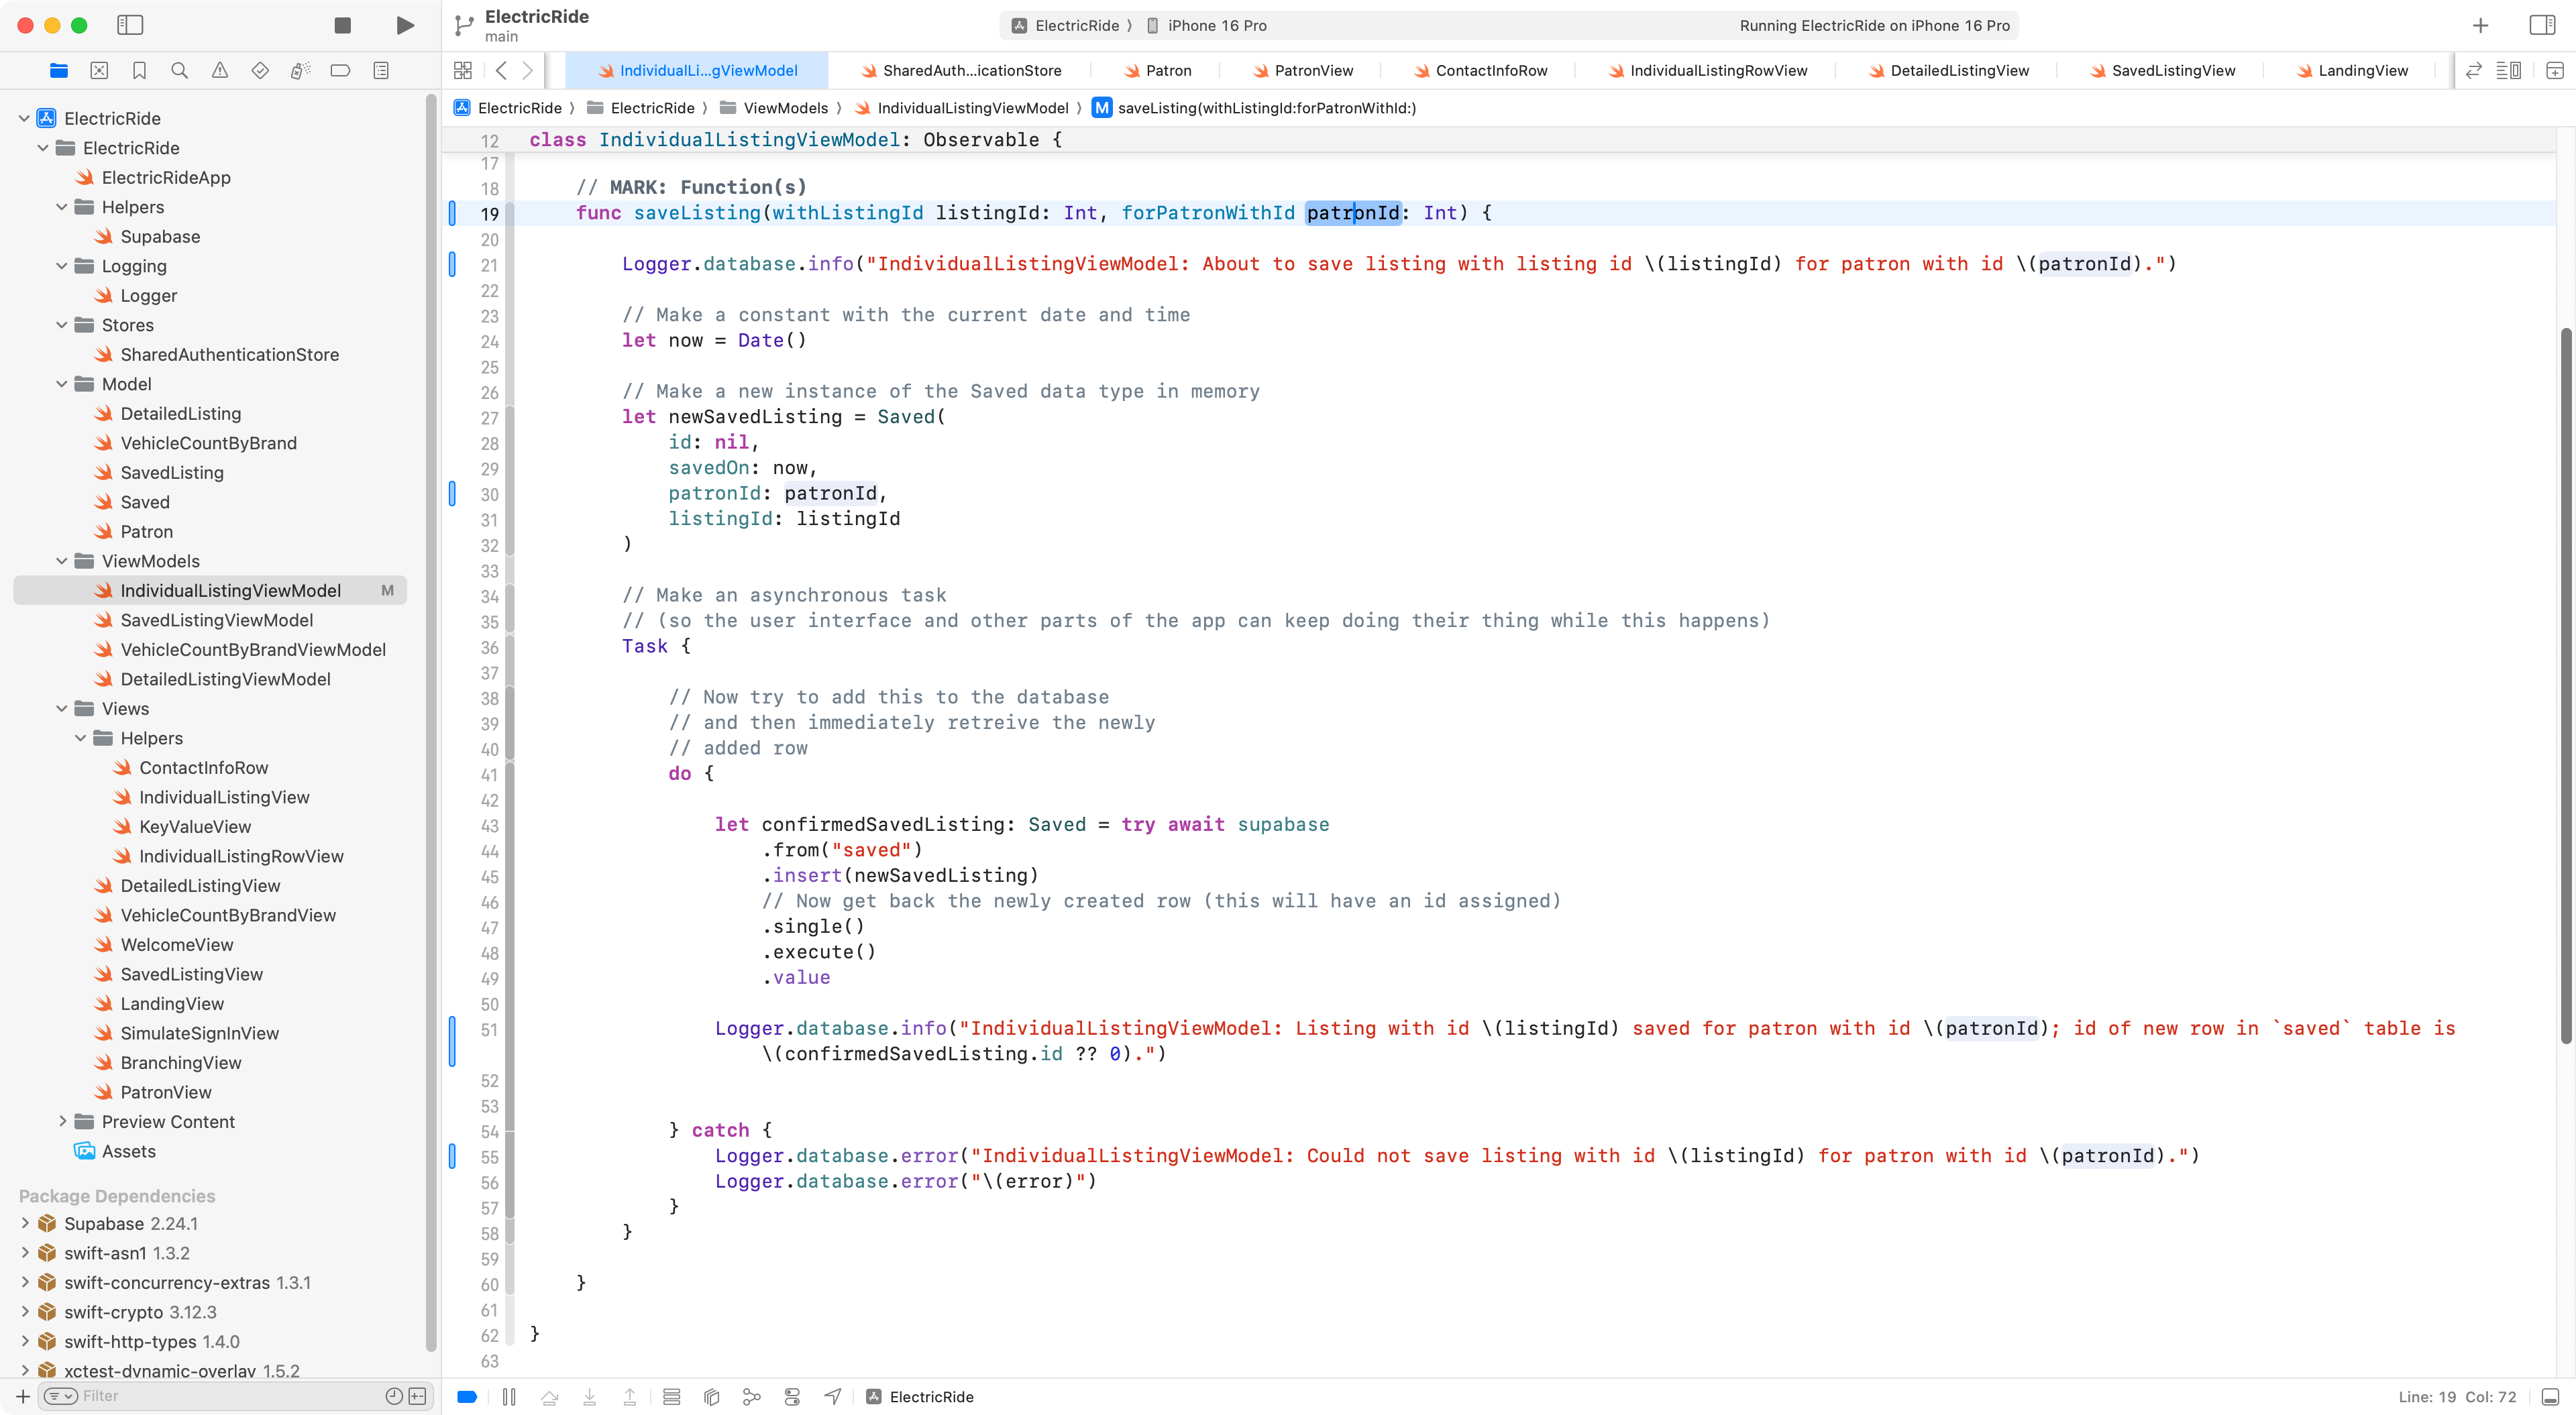Click the iPhone 16 Pro destination

coord(1216,25)
